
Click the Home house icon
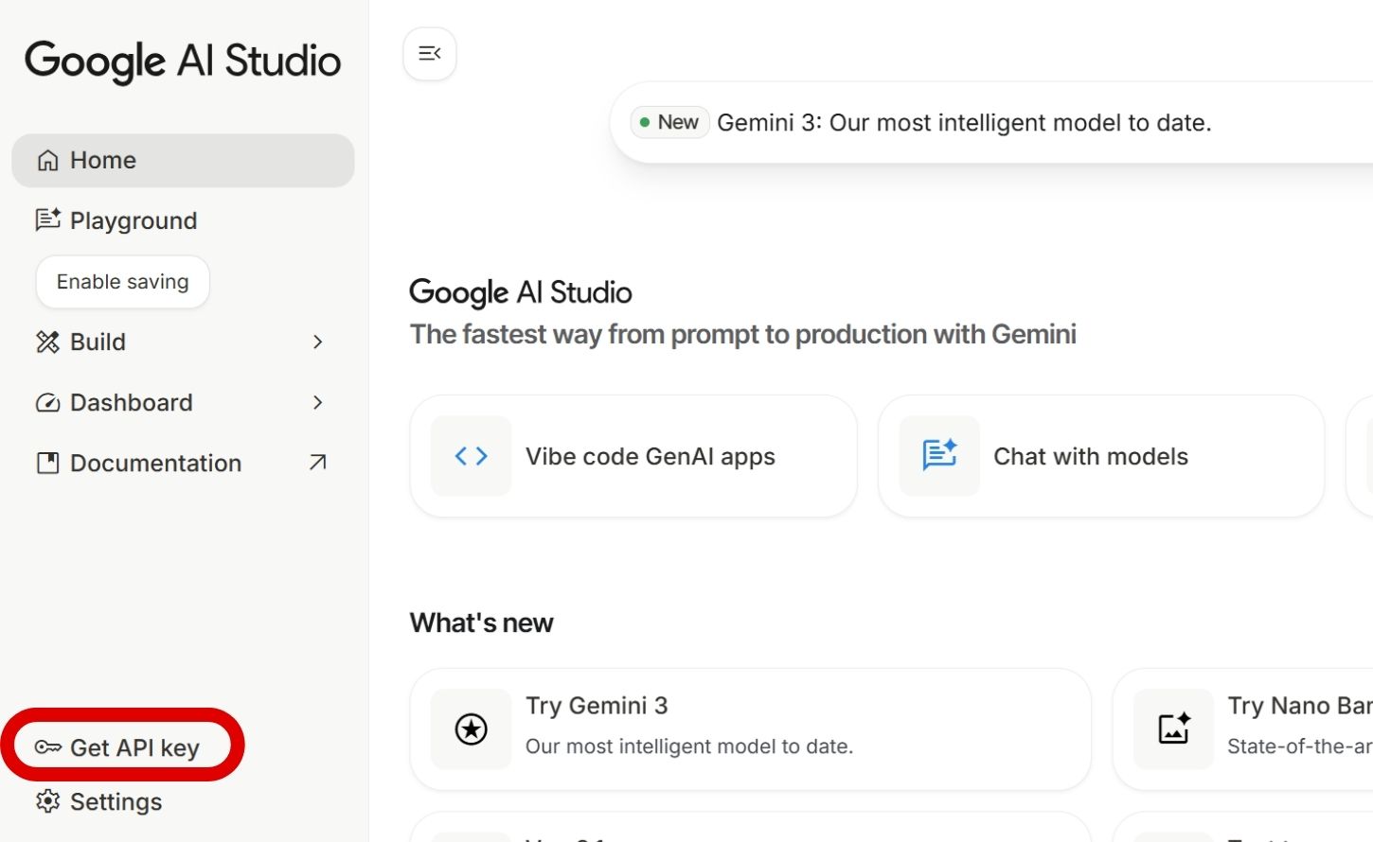(x=48, y=161)
